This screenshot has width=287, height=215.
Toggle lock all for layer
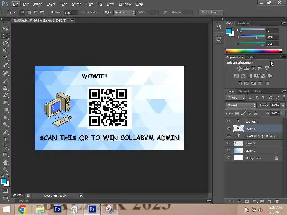256,114
